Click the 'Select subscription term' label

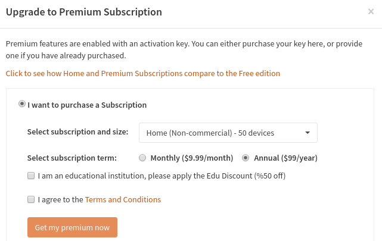[x=72, y=158]
